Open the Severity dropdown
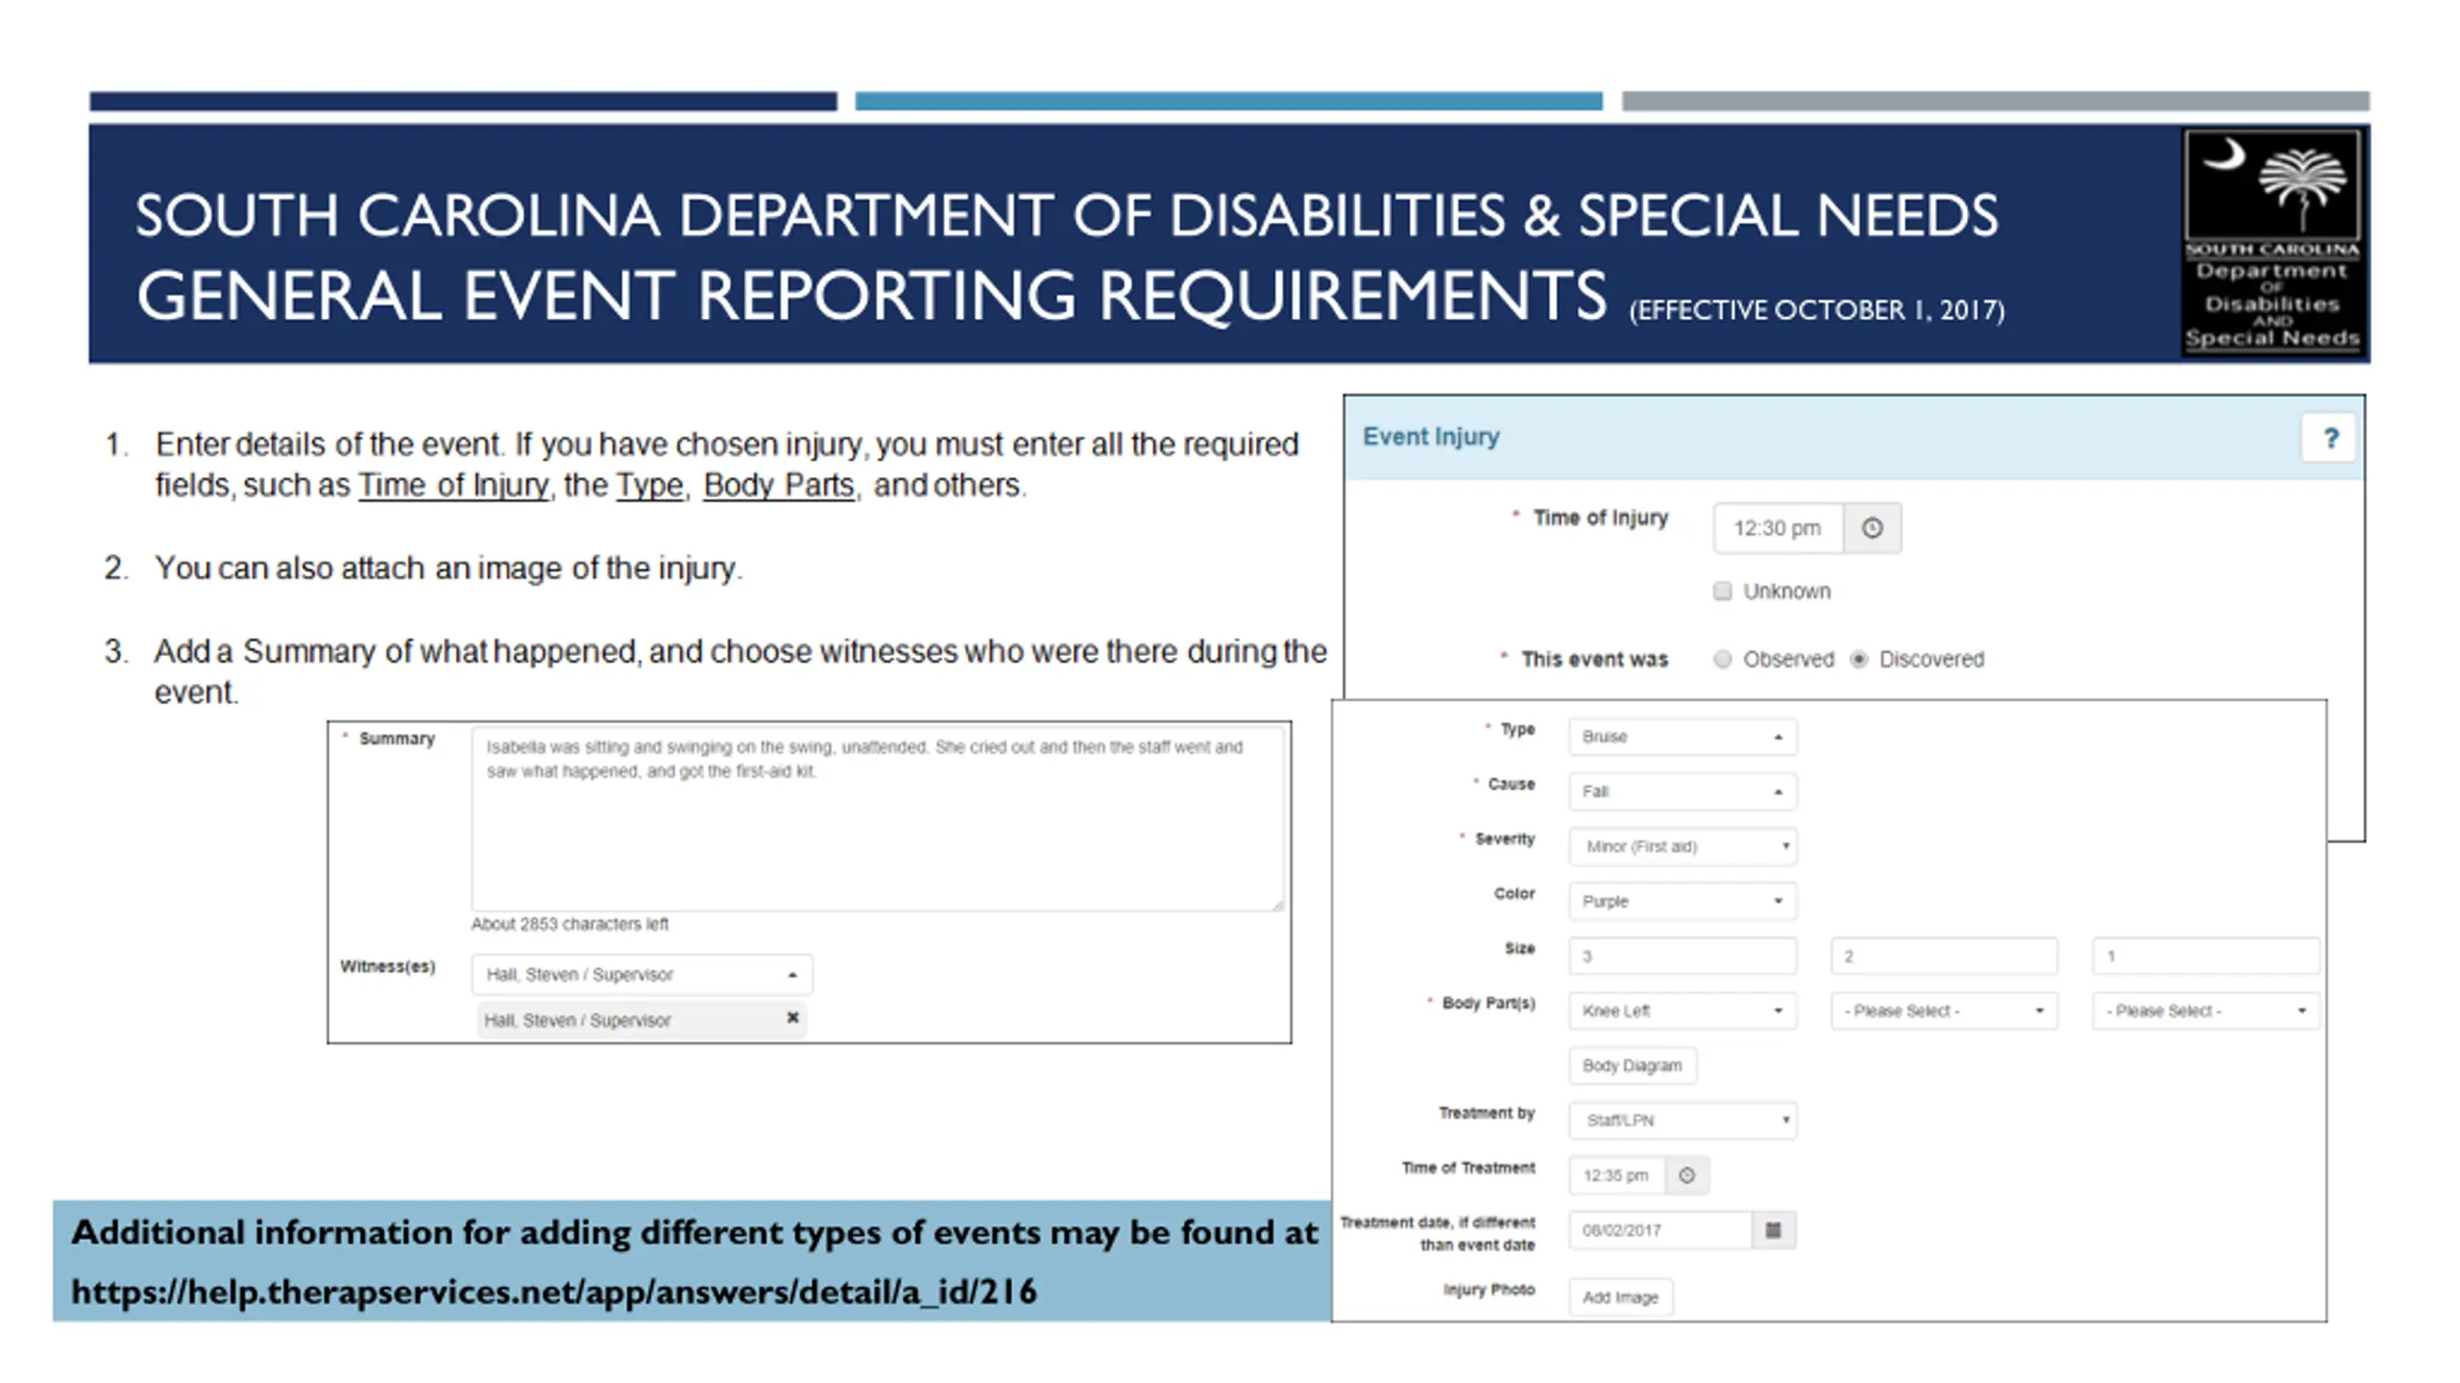Viewport: 2460px width, 1383px height. coord(1682,846)
